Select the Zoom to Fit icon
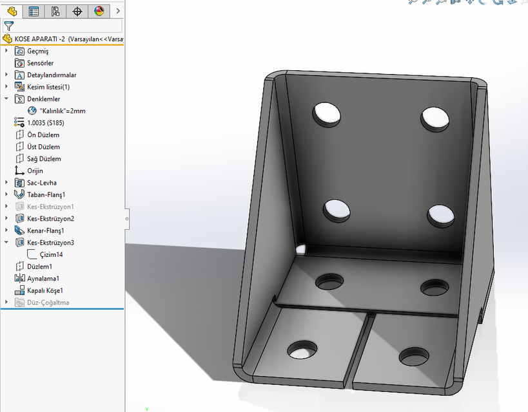The image size is (528, 412). tap(411, 4)
